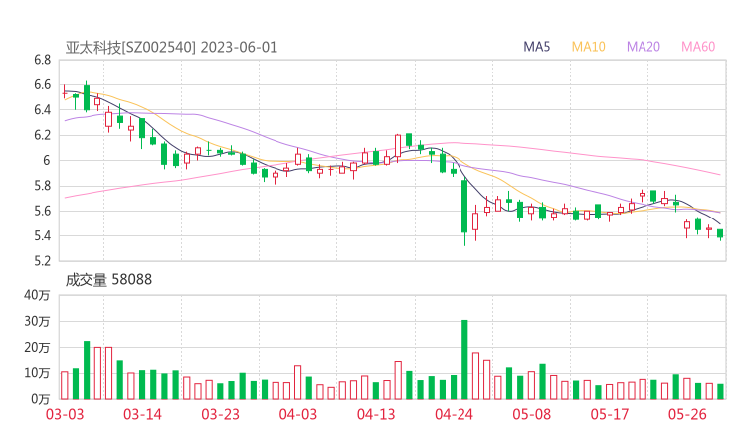Select the 5.2 price axis label
Image resolution: width=736 pixels, height=437 pixels.
(42, 261)
